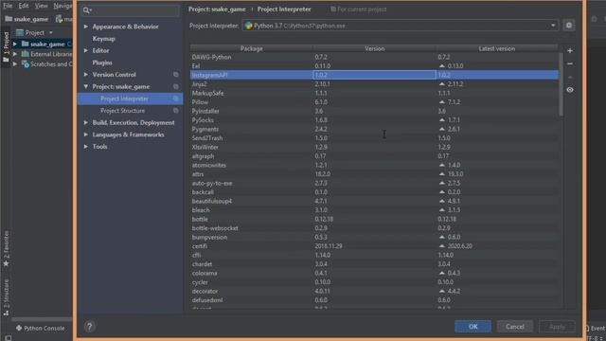Expand External Libraries in project tree
This screenshot has width=606, height=341.
pos(15,54)
